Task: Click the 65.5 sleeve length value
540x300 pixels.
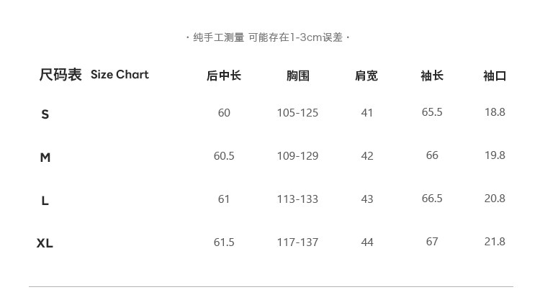Action: pos(432,112)
